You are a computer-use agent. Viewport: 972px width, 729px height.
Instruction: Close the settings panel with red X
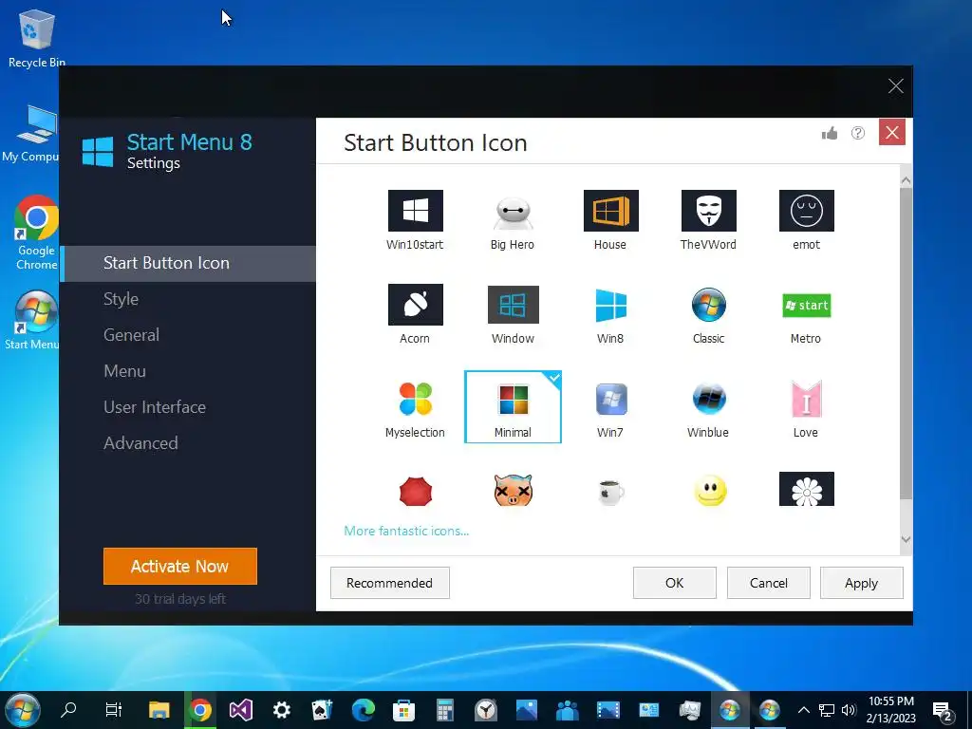pyautogui.click(x=892, y=132)
